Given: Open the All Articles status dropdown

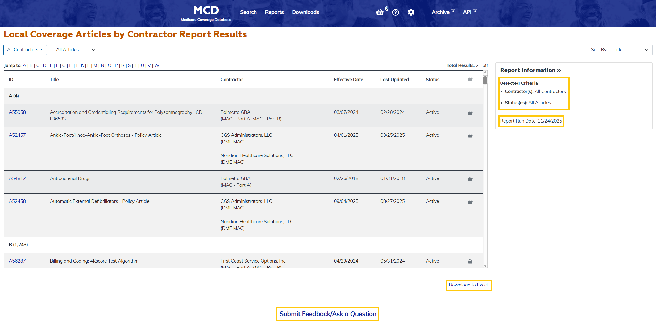Looking at the screenshot, I should pyautogui.click(x=76, y=50).
